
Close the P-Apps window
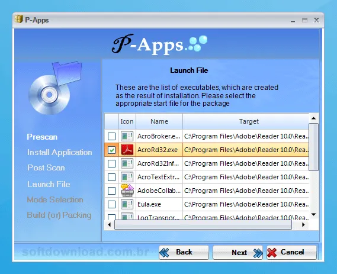pos(316,20)
